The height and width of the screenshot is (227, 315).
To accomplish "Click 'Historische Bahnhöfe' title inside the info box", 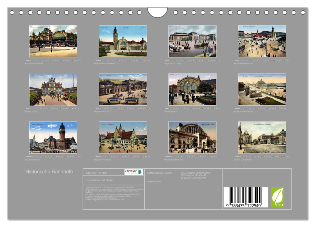I will [99, 180].
